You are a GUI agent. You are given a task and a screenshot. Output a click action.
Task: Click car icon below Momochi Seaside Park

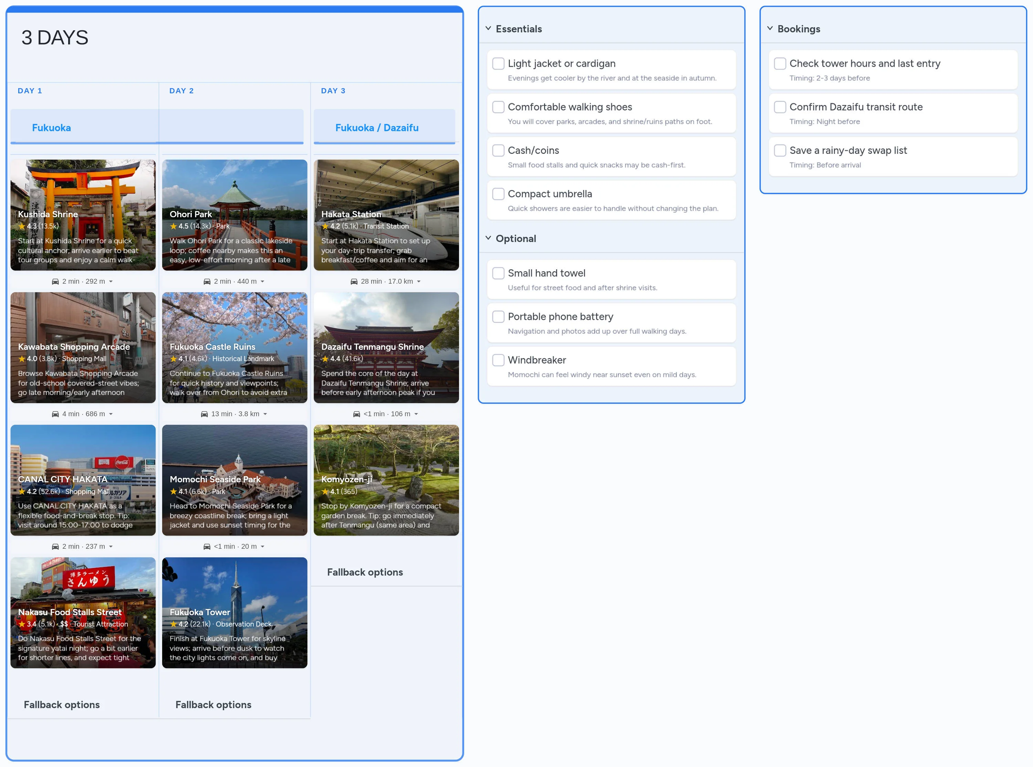[207, 546]
